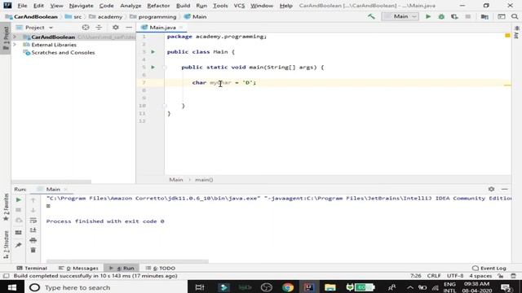
Task: Click Stop icon in Run panel
Action: 19,210
